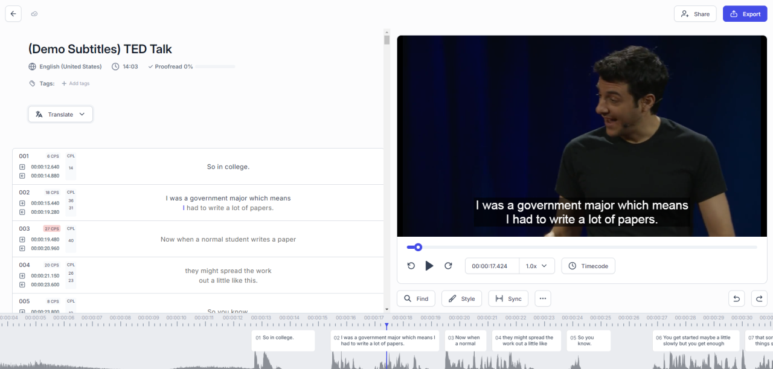Viewport: 773px width, 369px height.
Task: Go back using the arrow button
Action: click(x=13, y=14)
